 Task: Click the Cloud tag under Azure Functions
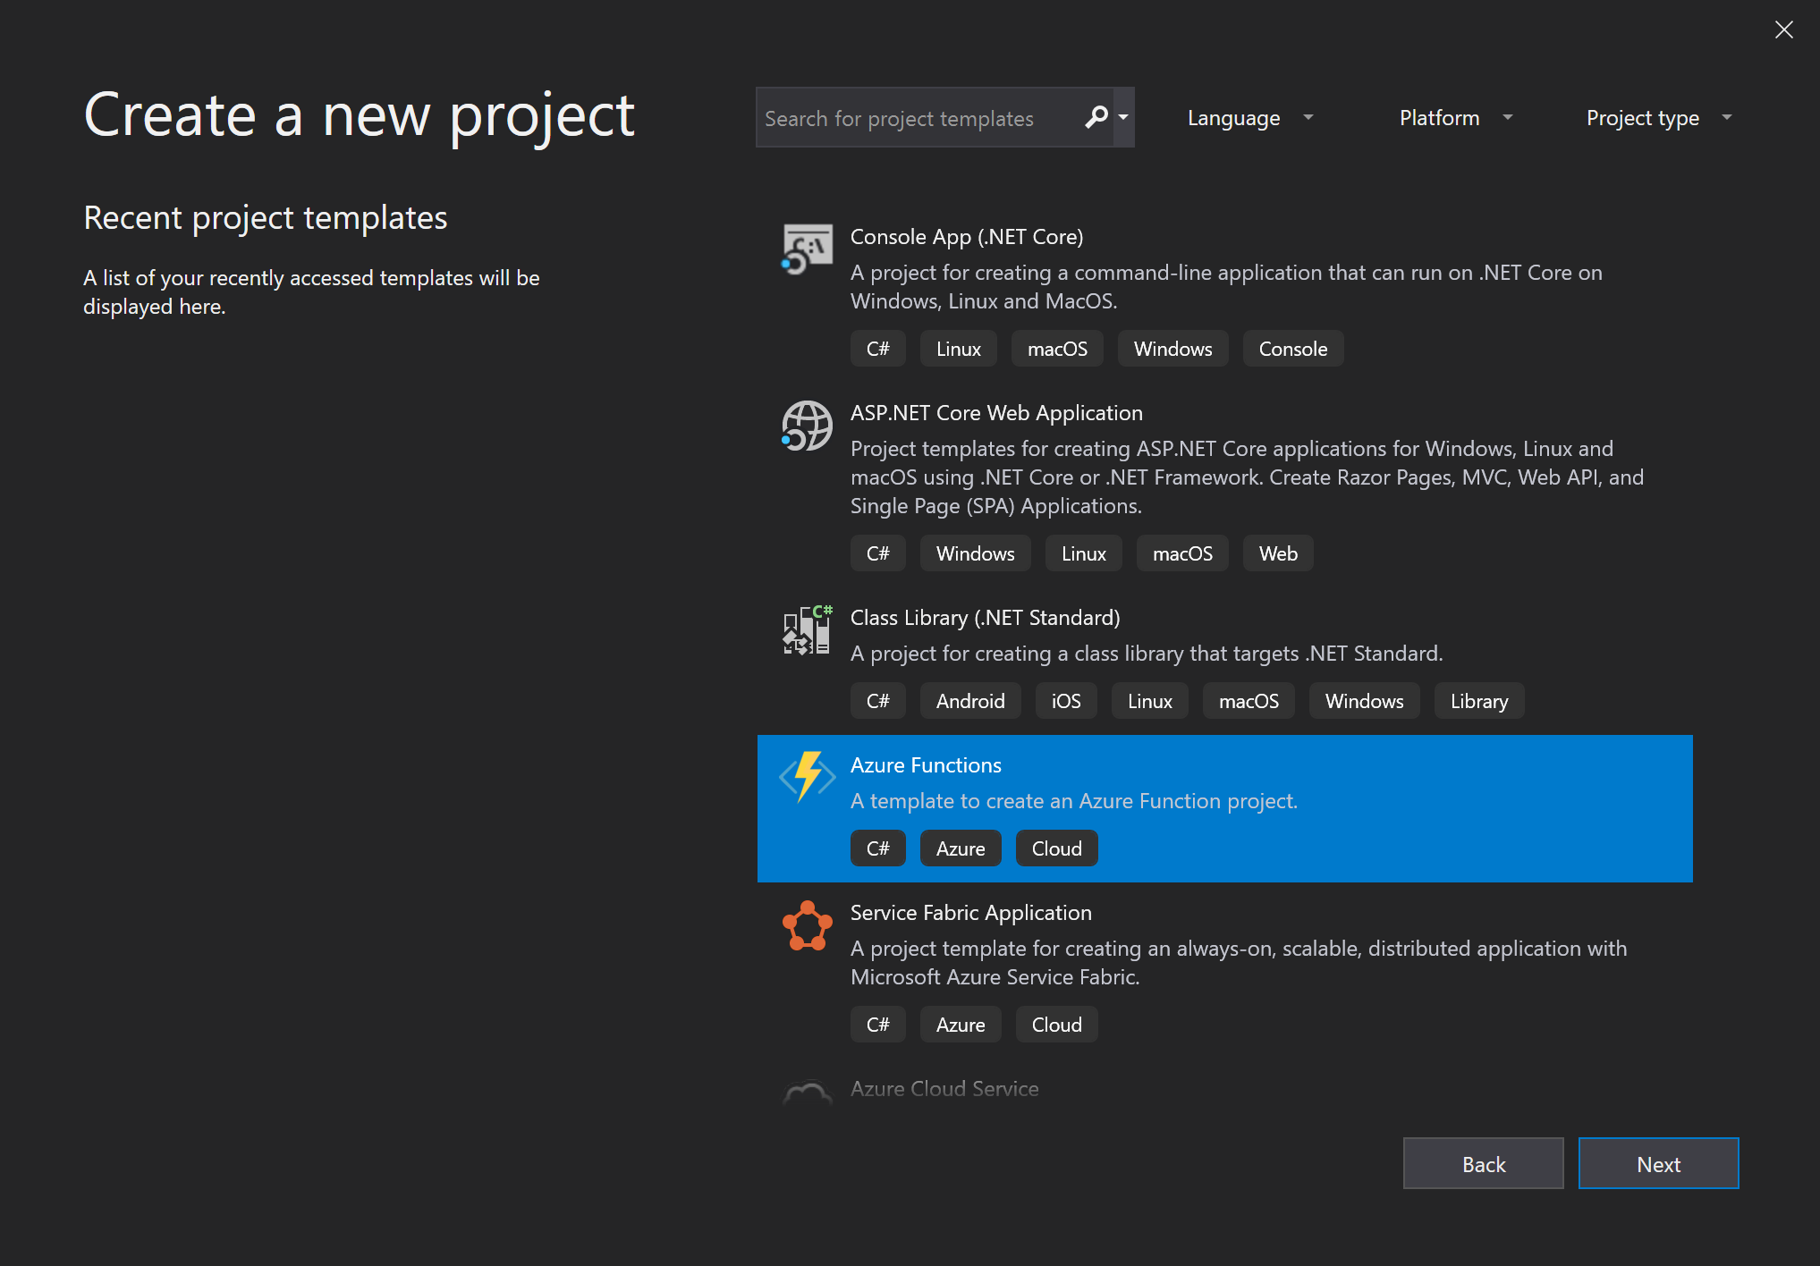point(1056,848)
